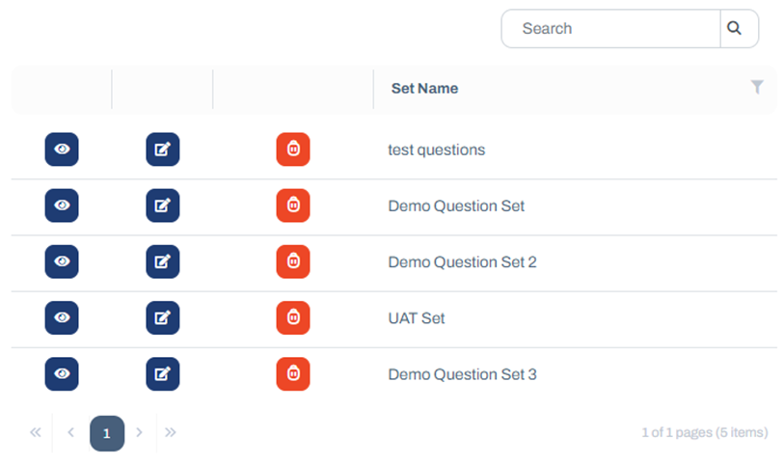
Task: View the UAT Set
Action: (62, 317)
